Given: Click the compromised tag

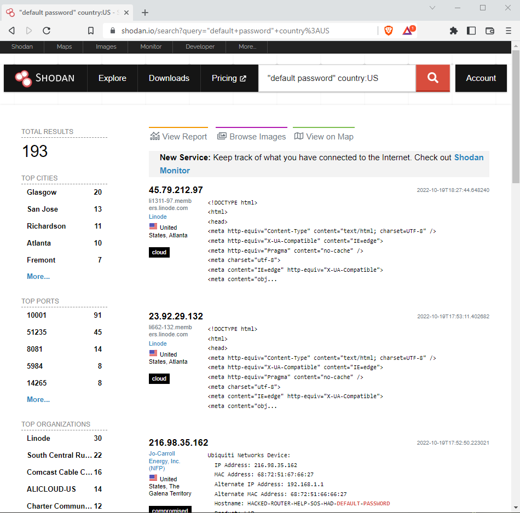Looking at the screenshot, I should [x=170, y=509].
